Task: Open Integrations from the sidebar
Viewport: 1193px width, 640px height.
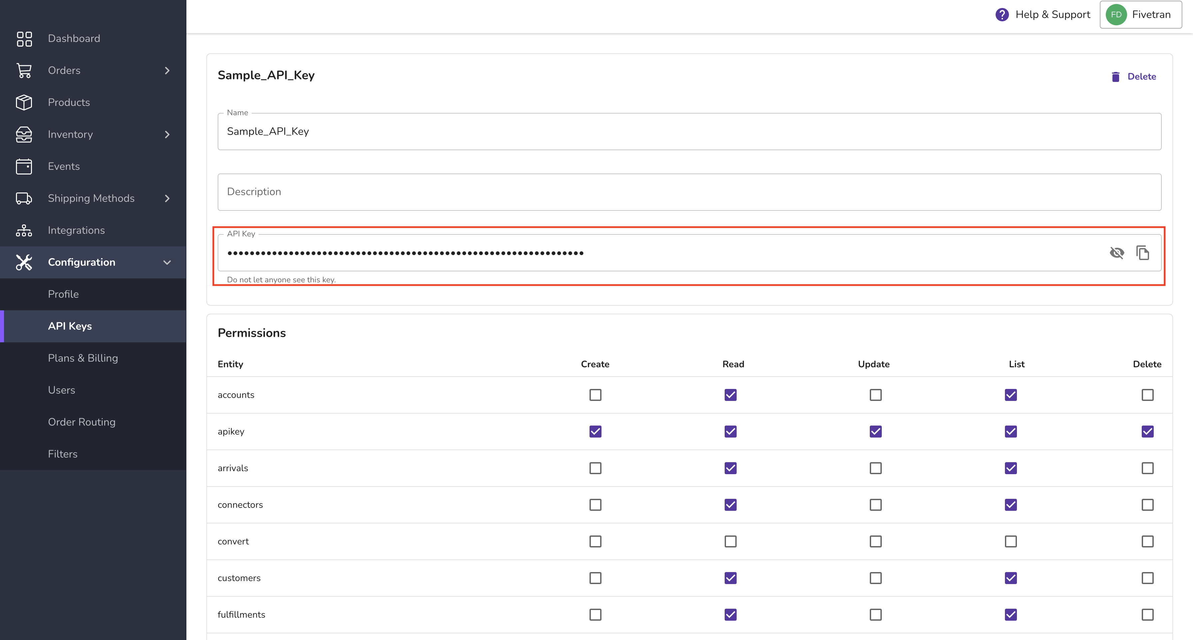Action: pos(77,230)
